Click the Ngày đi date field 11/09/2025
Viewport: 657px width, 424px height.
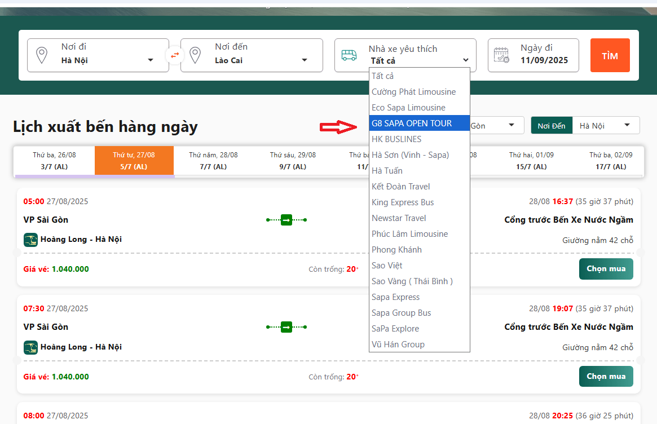pyautogui.click(x=544, y=60)
